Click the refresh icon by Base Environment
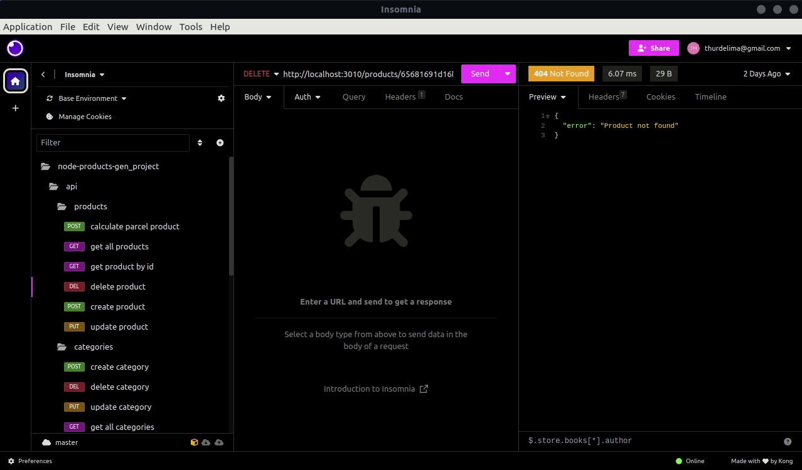 (50, 98)
